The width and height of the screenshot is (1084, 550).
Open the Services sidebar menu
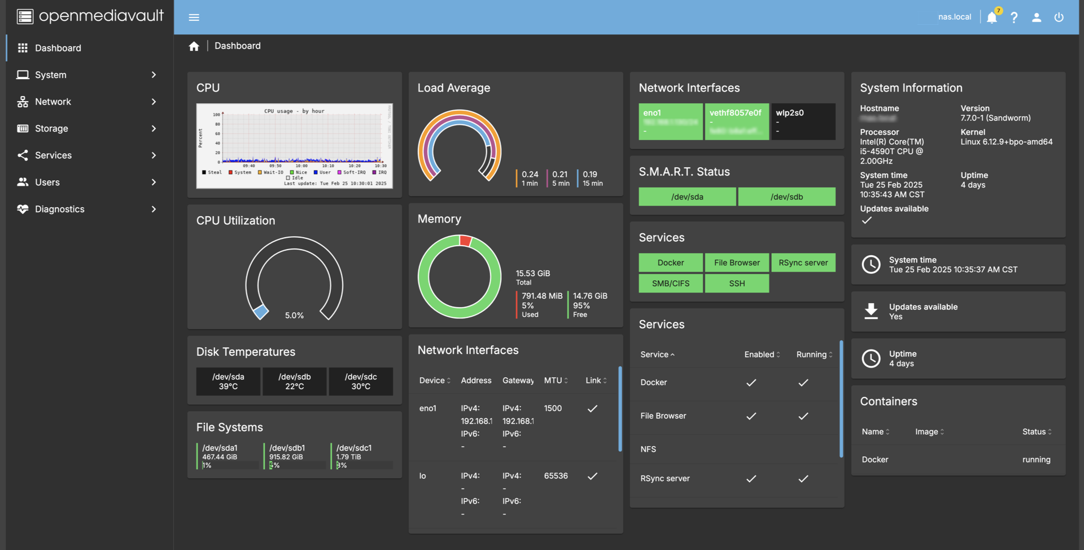90,155
